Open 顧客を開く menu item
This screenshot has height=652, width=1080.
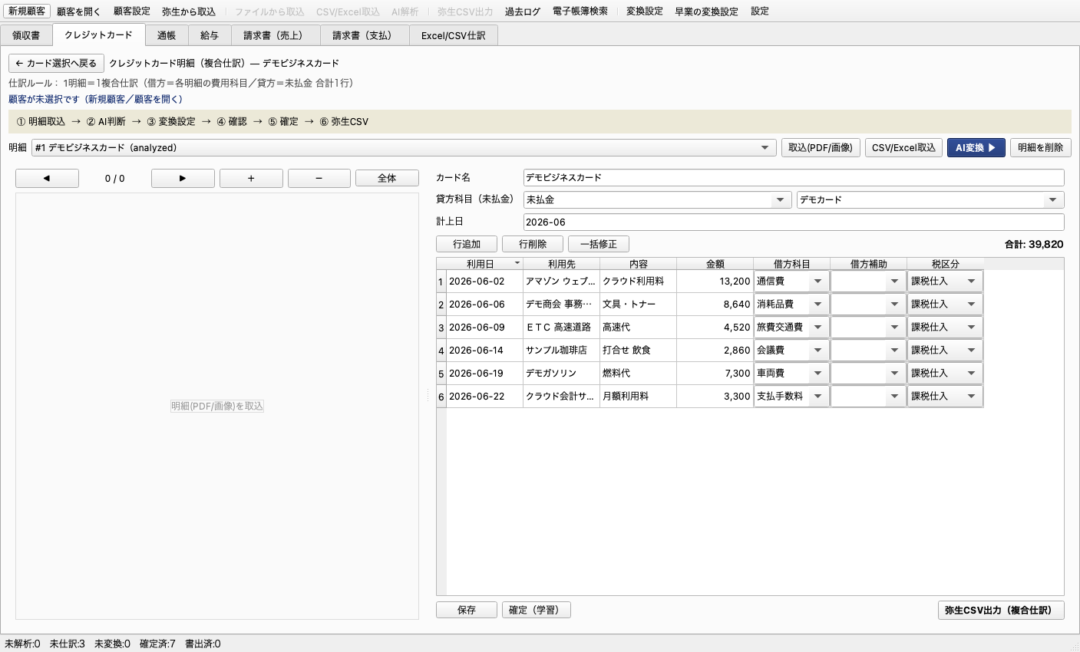point(78,12)
